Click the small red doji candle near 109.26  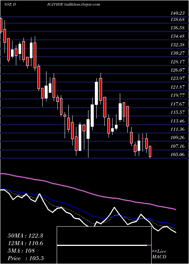pyautogui.click(x=143, y=138)
